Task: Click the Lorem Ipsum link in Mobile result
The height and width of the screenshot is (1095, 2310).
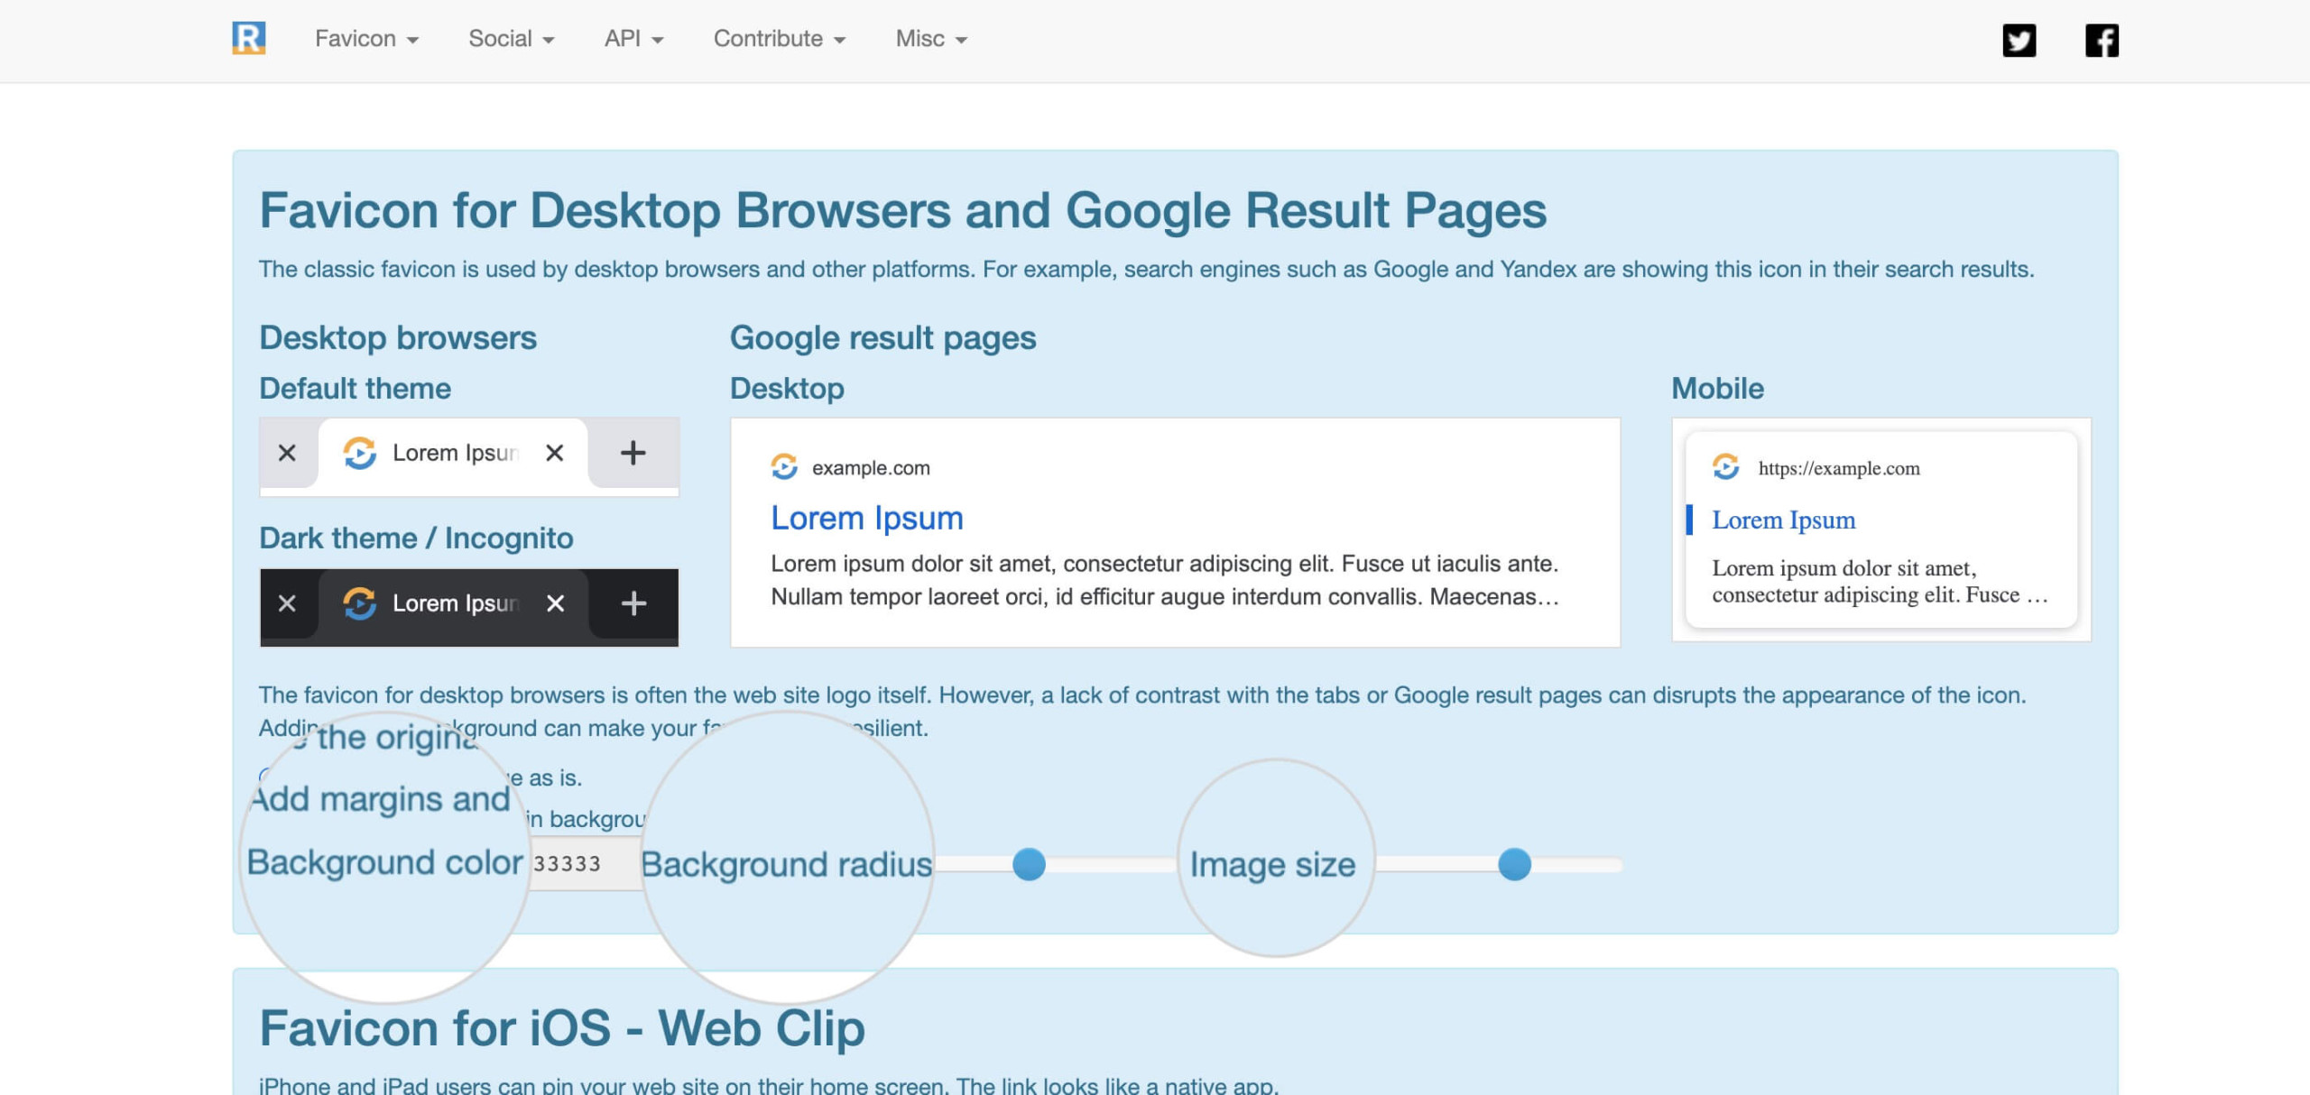Action: 1783,520
